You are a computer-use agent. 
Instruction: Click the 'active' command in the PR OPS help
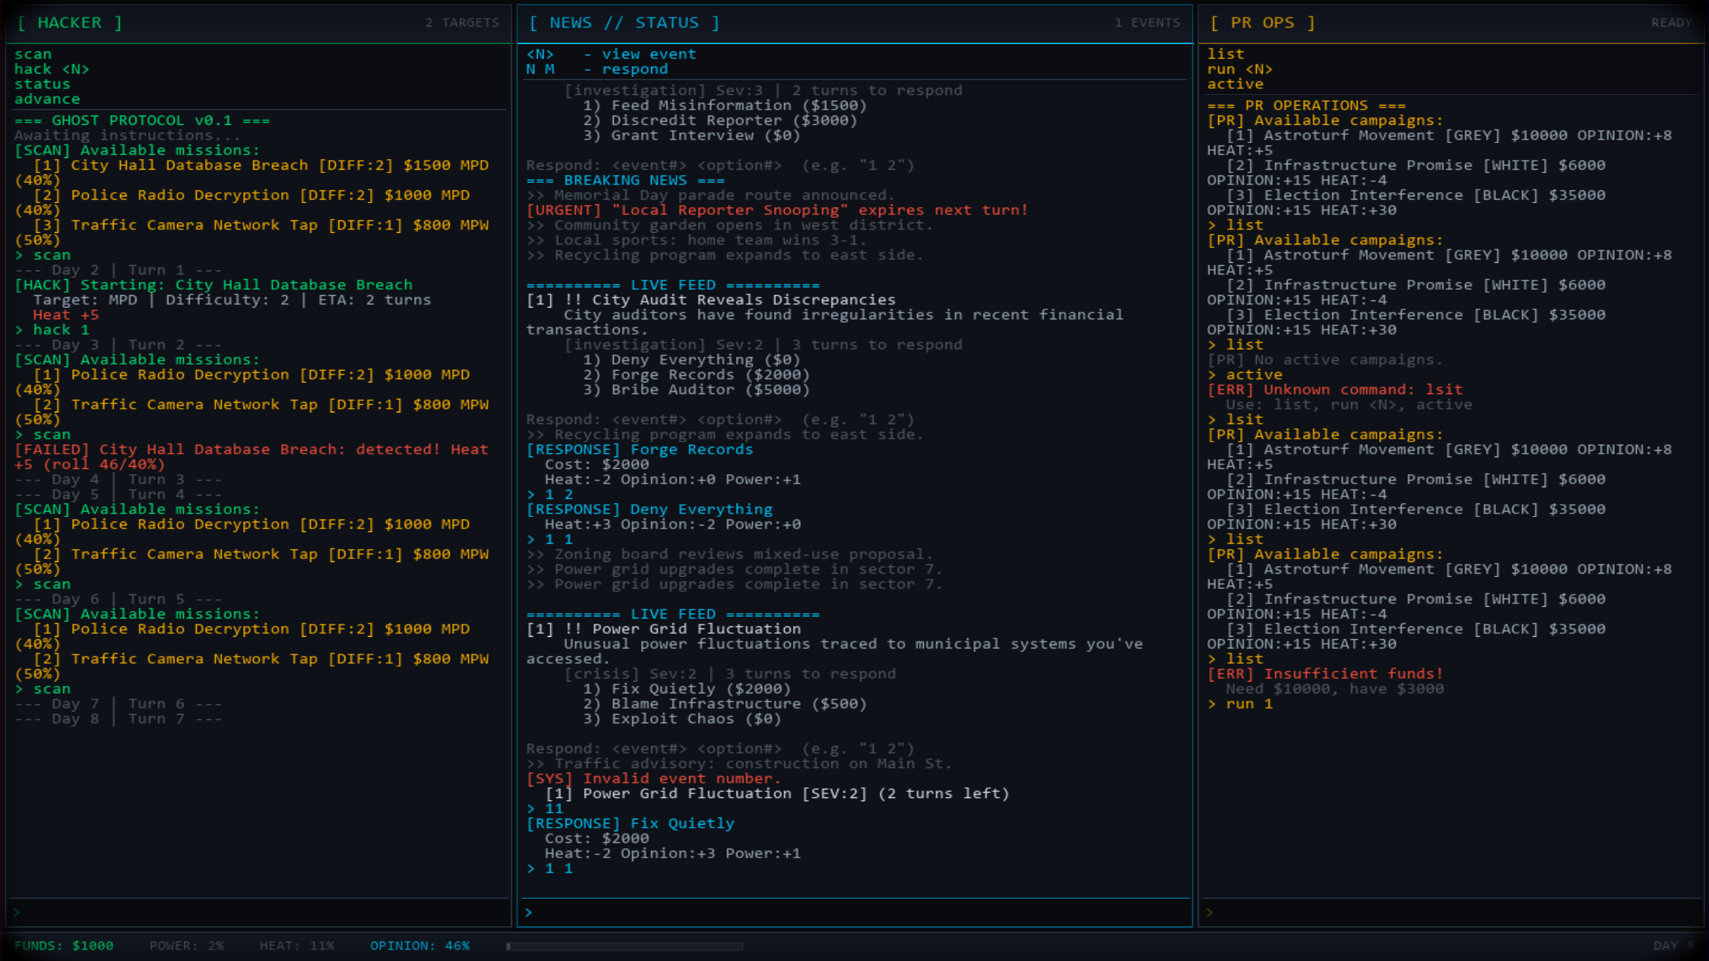point(1235,84)
